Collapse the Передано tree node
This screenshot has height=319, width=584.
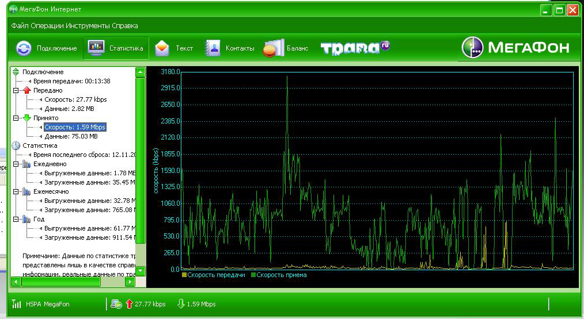click(x=16, y=90)
